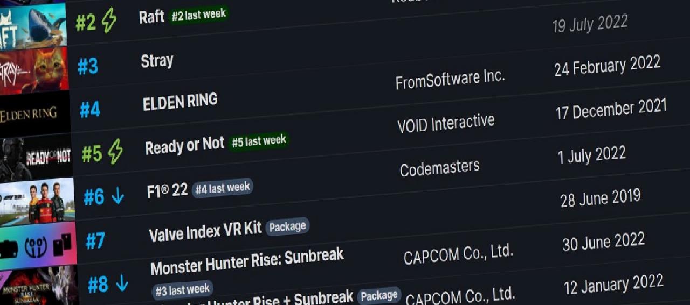Open the Stray game title link
The image size is (690, 305).
[x=157, y=61]
